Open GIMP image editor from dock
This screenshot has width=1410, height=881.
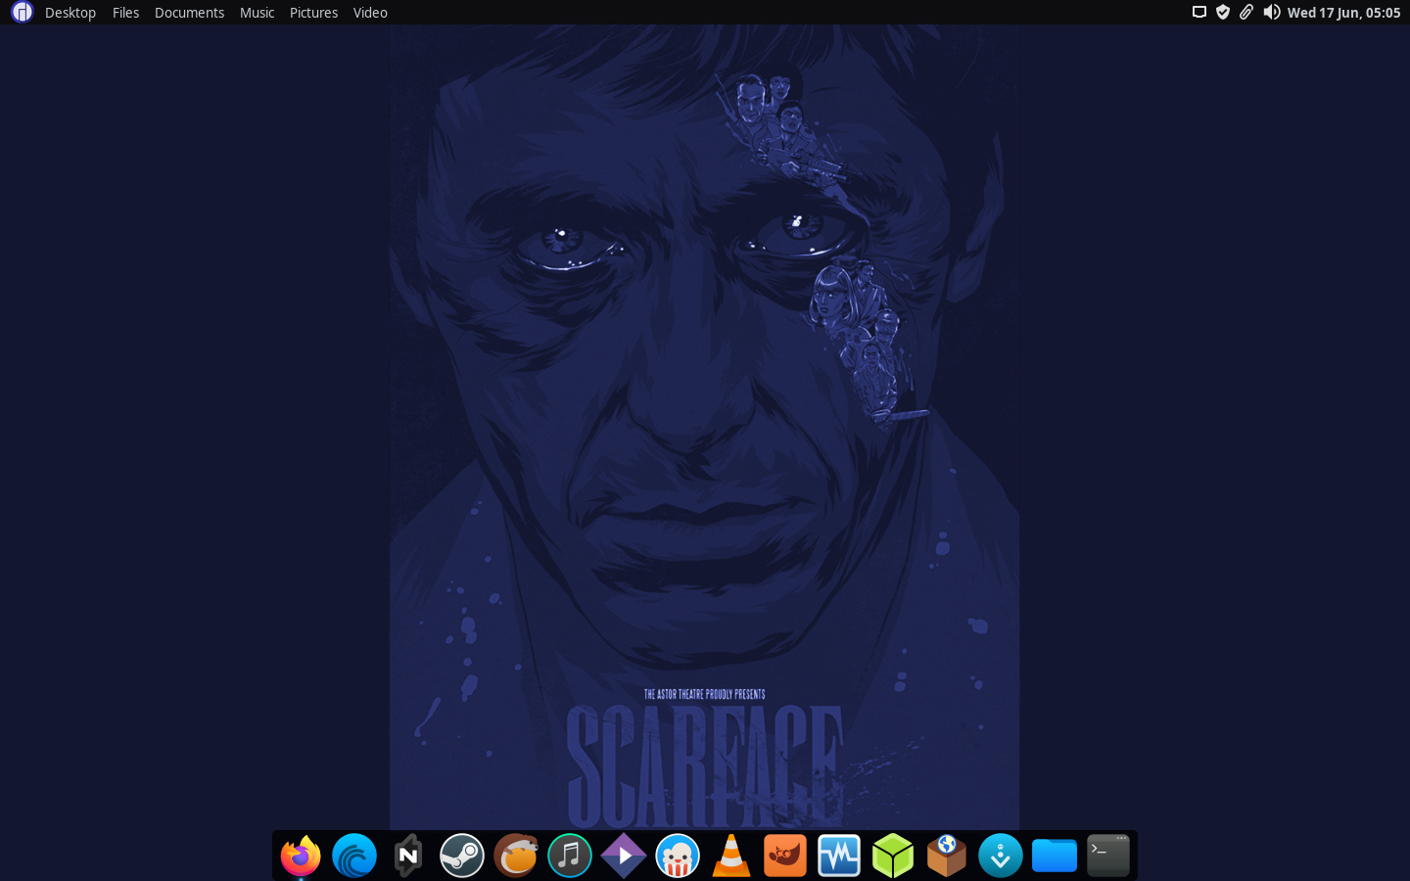pos(785,856)
